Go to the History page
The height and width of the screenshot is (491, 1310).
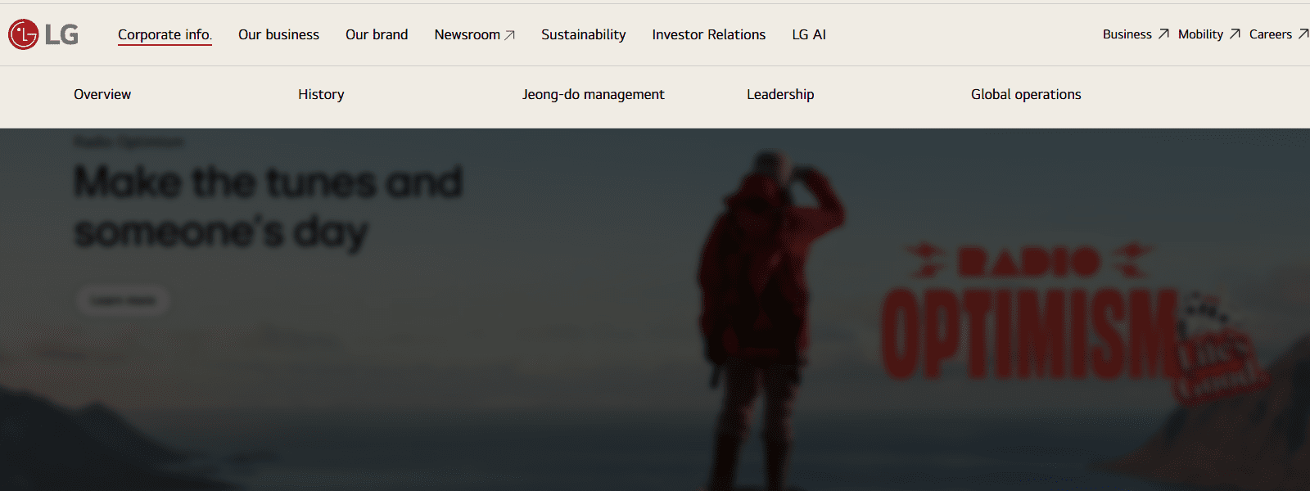point(321,94)
